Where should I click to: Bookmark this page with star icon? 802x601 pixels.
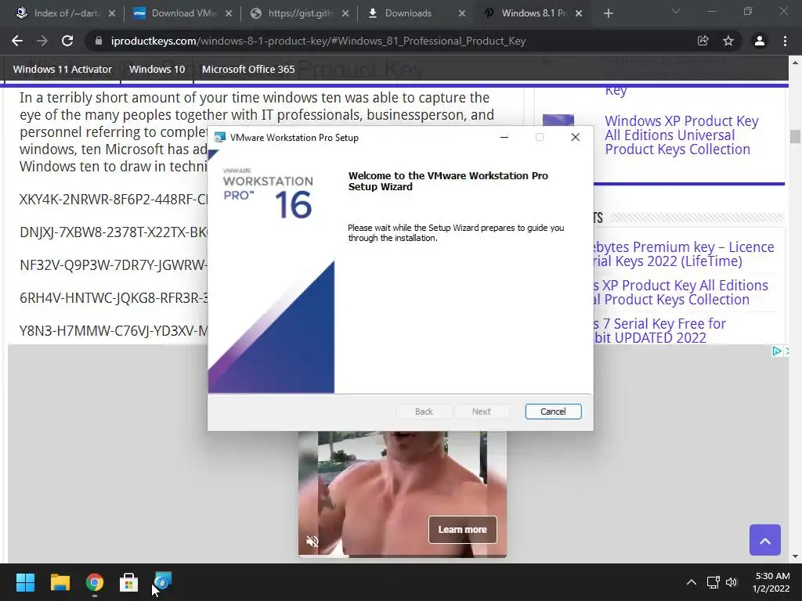(x=728, y=41)
